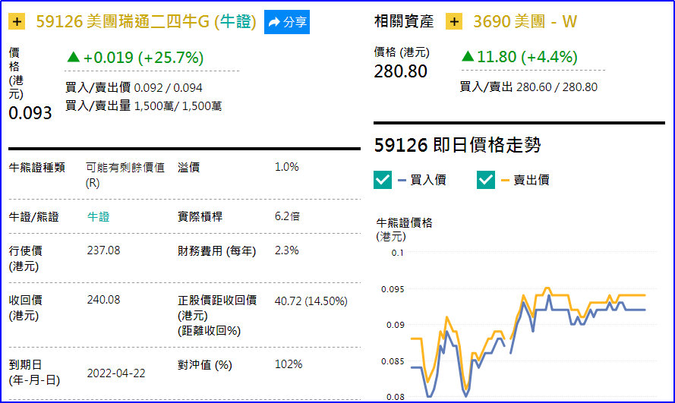Click the 對沖值 (%) label
The width and height of the screenshot is (675, 403).
(204, 365)
